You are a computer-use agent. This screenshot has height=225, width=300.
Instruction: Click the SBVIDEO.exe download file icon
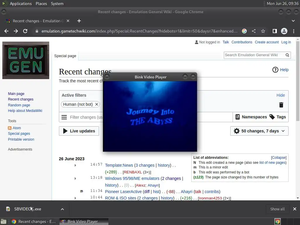(8, 209)
